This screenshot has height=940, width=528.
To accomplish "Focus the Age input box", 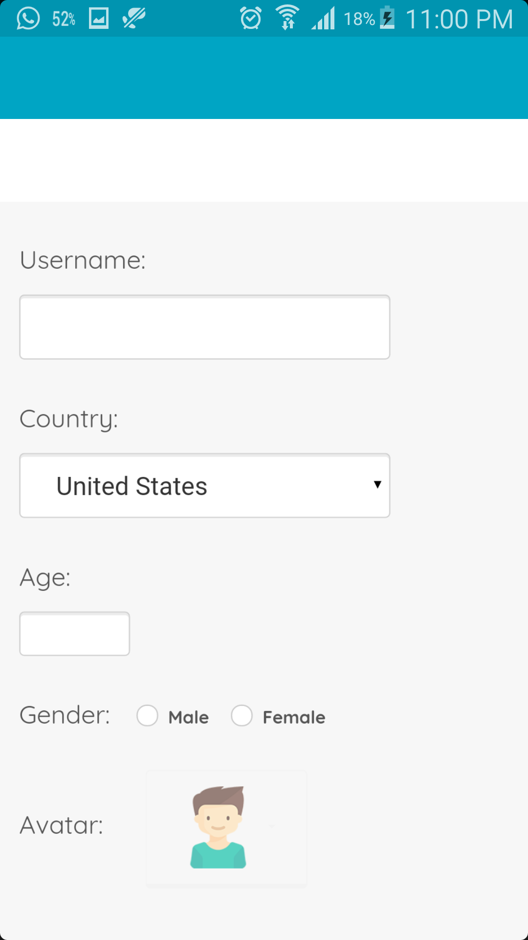I will click(74, 634).
